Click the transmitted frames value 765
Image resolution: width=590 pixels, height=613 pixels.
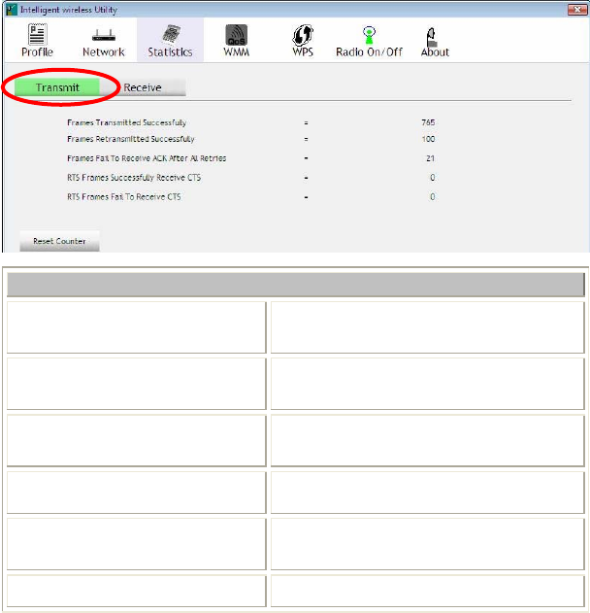pos(428,122)
